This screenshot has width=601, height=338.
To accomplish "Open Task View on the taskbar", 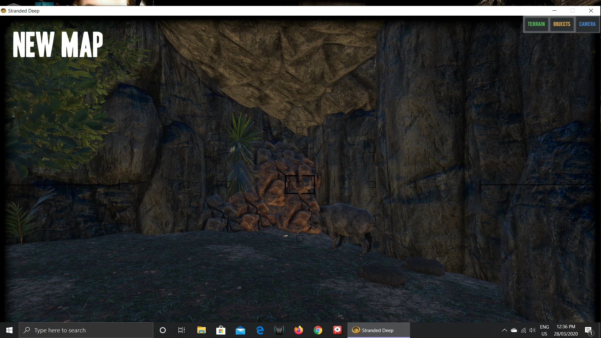I will tap(182, 330).
